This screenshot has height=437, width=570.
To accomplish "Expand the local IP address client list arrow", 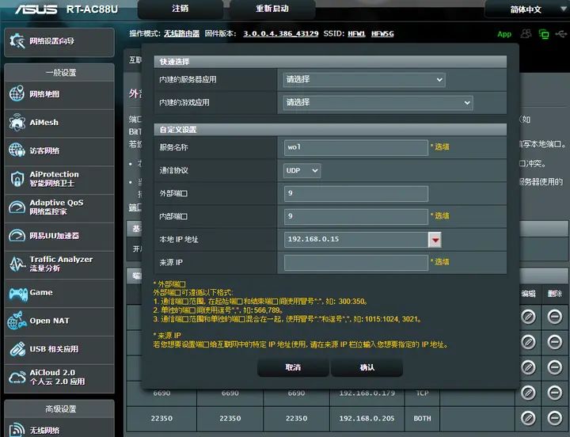I will 435,240.
